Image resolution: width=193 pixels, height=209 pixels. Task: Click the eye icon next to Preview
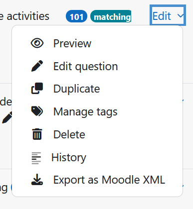[37, 43]
